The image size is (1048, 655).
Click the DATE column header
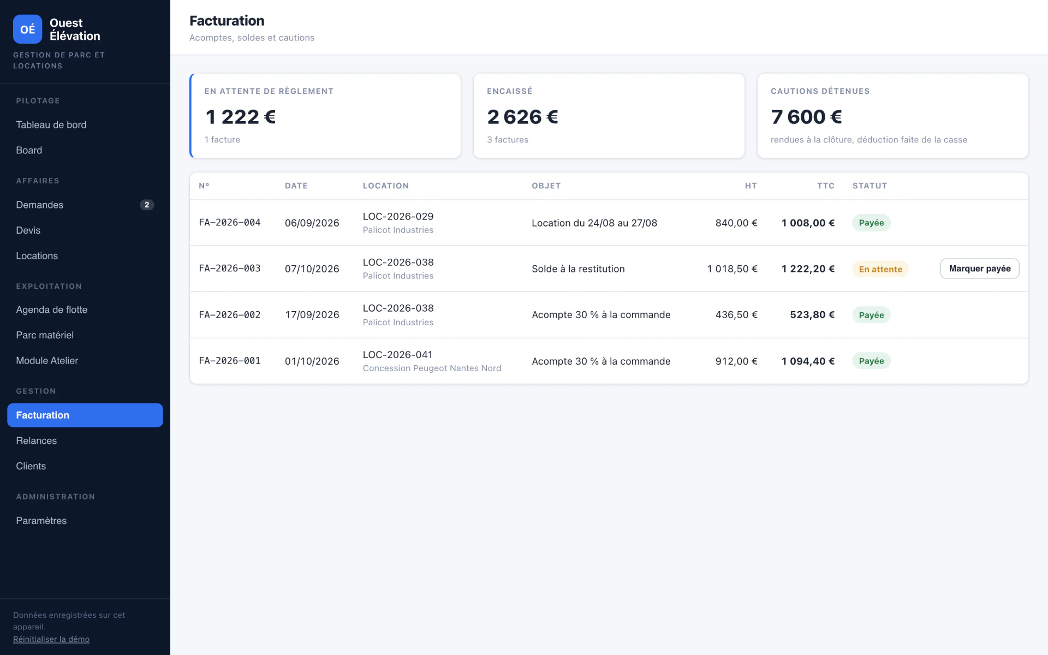[x=296, y=186]
